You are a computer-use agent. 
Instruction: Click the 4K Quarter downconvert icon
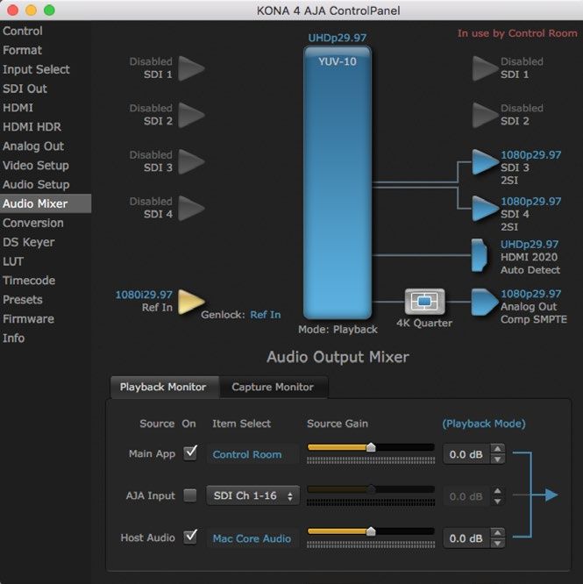(425, 301)
